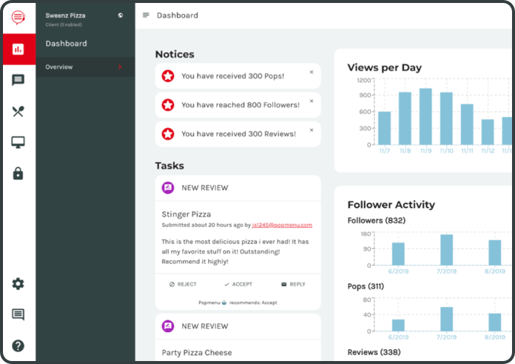Open the menus fork and knife icon

tap(18, 112)
